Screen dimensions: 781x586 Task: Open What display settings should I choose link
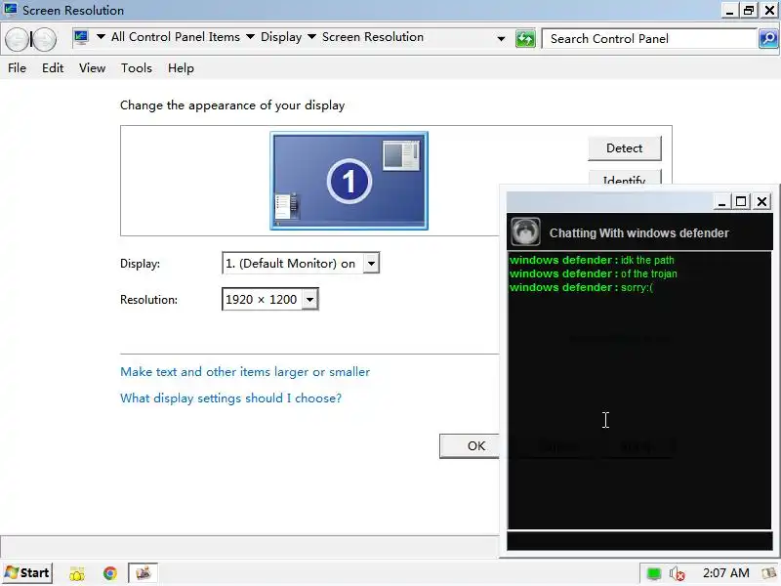[230, 398]
